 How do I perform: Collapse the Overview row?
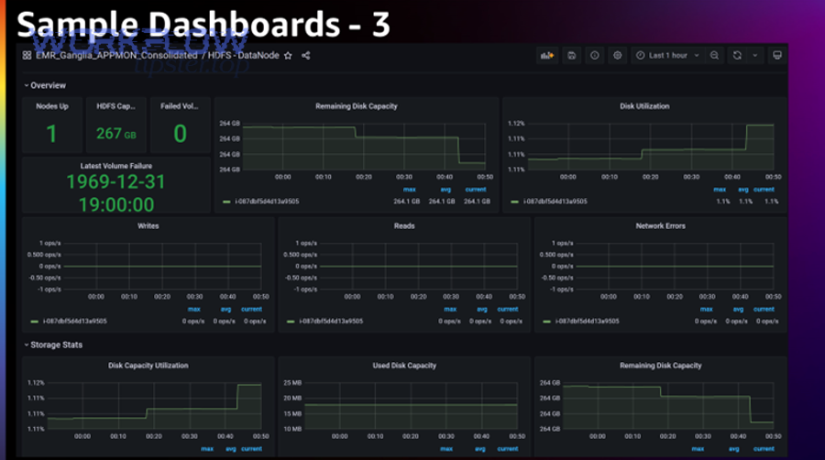point(46,85)
